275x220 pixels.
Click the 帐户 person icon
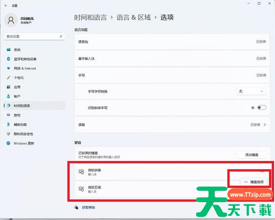click(x=8, y=96)
